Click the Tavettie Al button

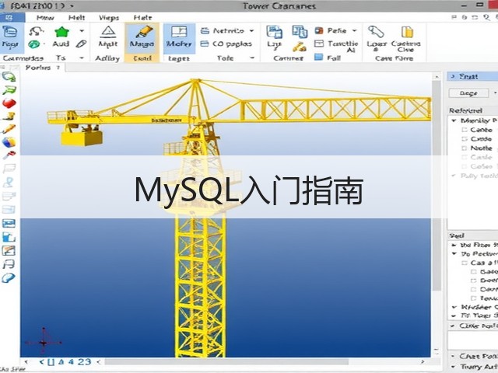336,46
